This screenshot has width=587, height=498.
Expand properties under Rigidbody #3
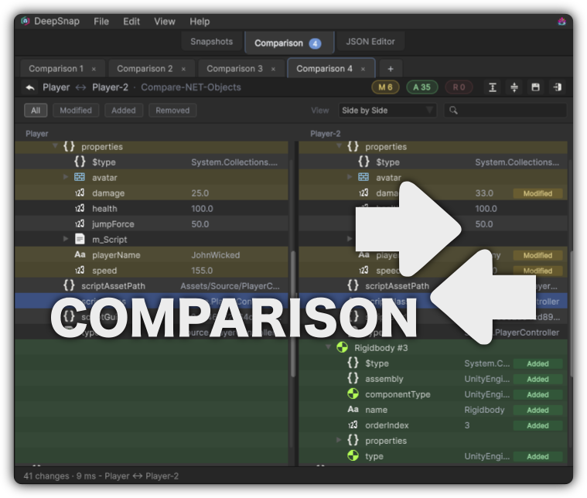[x=339, y=440]
